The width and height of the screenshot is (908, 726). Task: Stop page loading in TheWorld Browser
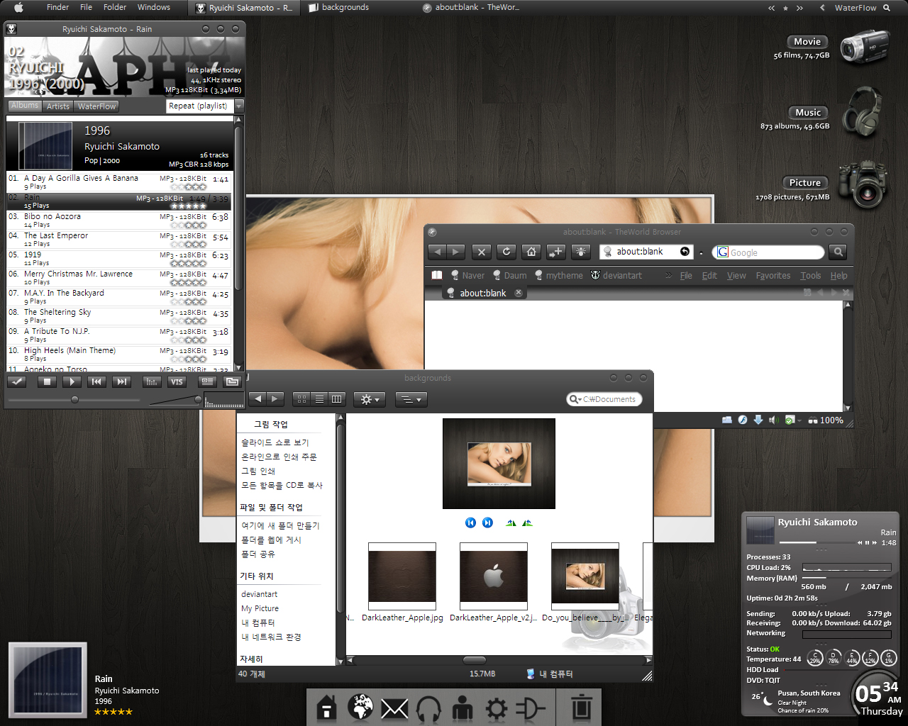(x=481, y=252)
